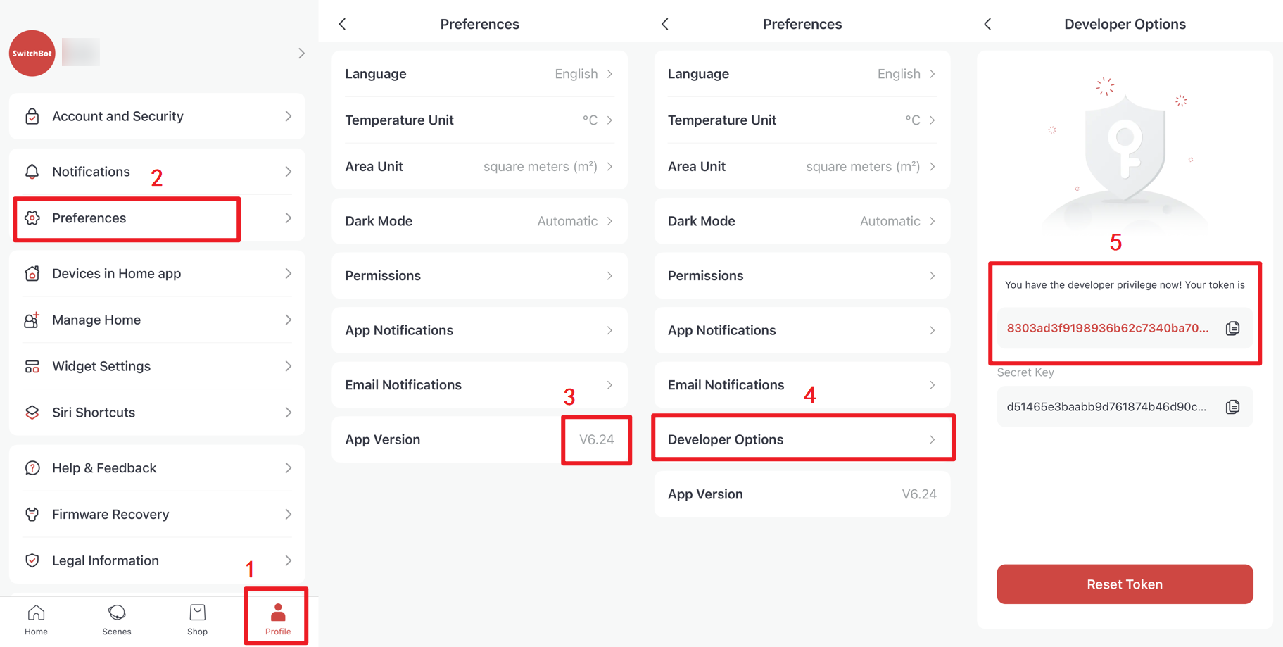
Task: Copy the Secret Key value
Action: coord(1232,407)
